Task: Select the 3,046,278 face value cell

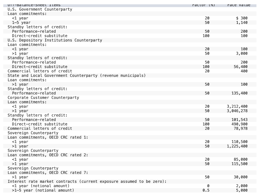Action: [x=237, y=111]
